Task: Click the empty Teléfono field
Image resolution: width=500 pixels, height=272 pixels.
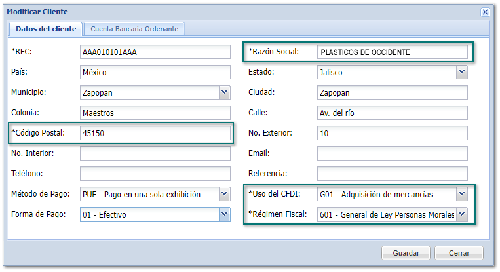Action: pos(155,174)
